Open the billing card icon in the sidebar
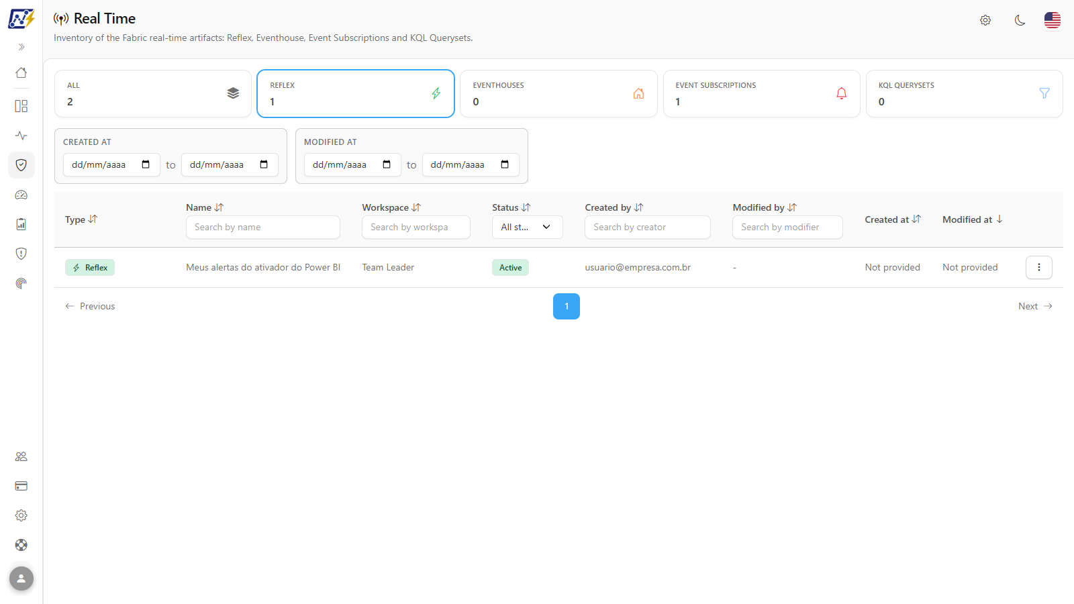 (x=21, y=486)
